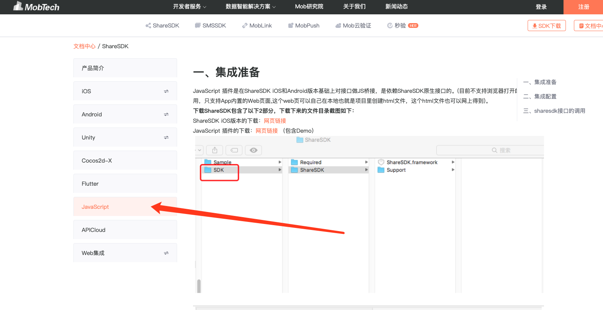This screenshot has width=603, height=310.
Task: Expand 开发者服务 dropdown menu
Action: coord(190,6)
